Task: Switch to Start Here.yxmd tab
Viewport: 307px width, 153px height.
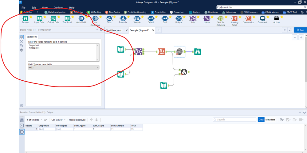Action: click(114, 30)
